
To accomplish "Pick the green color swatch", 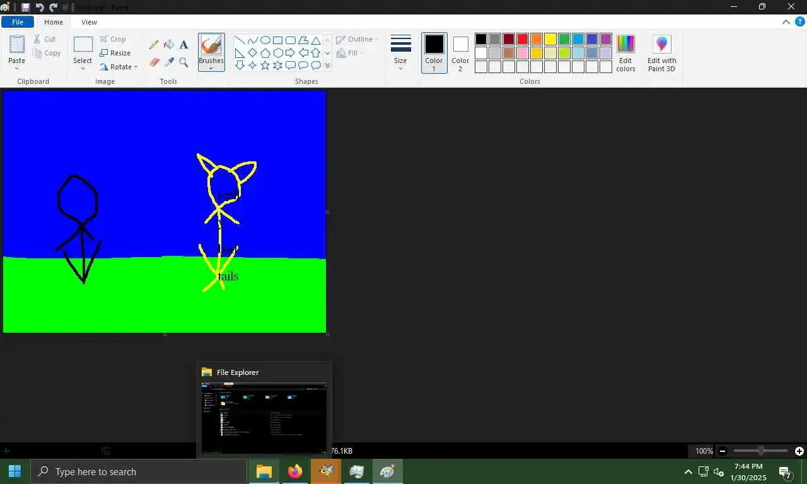I will 564,39.
